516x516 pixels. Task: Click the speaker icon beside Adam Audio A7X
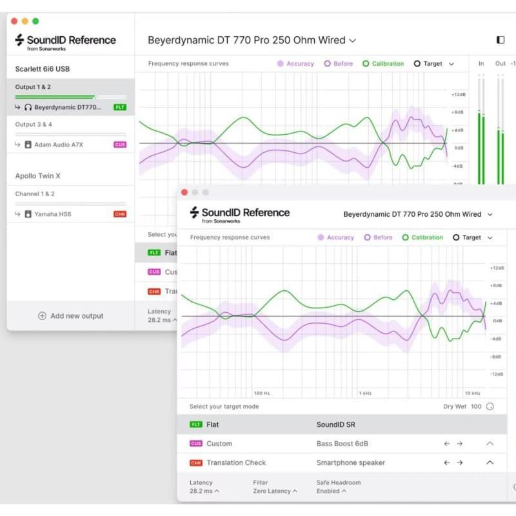pos(28,144)
